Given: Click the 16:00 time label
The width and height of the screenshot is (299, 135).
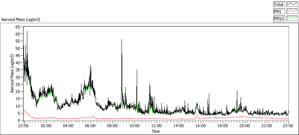Looking at the screenshot, I should click(201, 126).
